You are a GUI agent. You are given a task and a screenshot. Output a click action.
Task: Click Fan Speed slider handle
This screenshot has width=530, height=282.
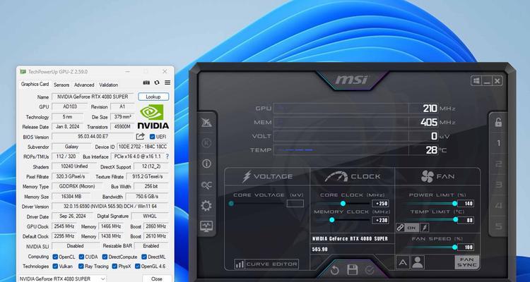coord(455,247)
